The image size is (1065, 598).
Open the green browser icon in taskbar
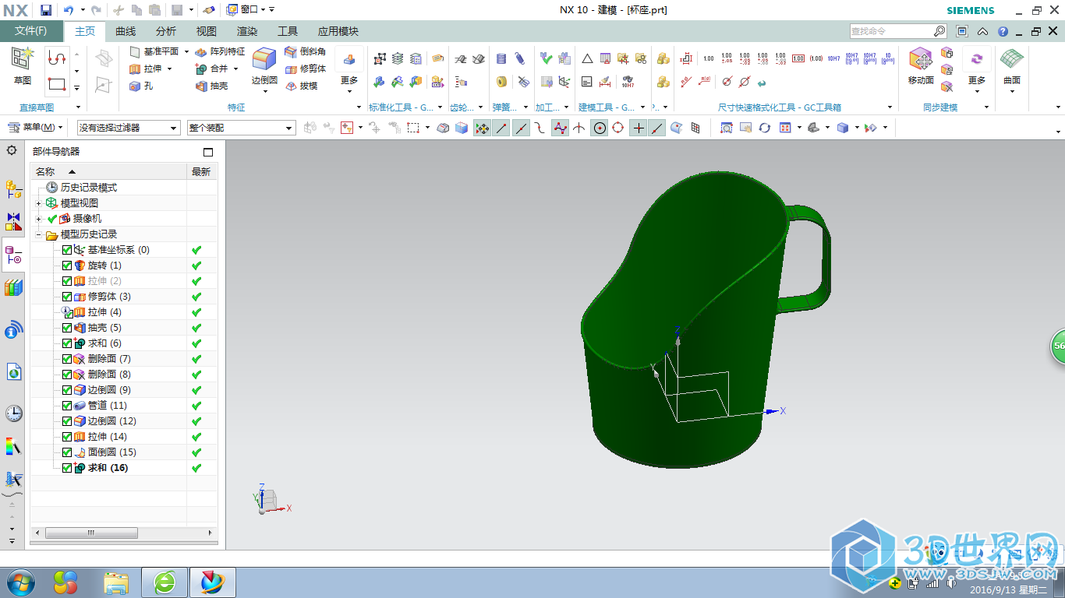point(165,582)
